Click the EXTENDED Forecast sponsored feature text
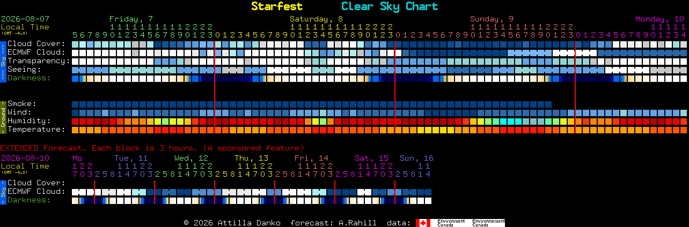 tap(152, 148)
